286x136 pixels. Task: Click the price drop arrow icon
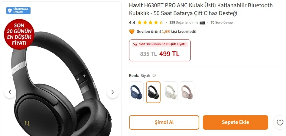135,44
